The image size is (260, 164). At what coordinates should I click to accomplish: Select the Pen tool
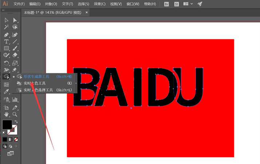[x=6, y=35]
